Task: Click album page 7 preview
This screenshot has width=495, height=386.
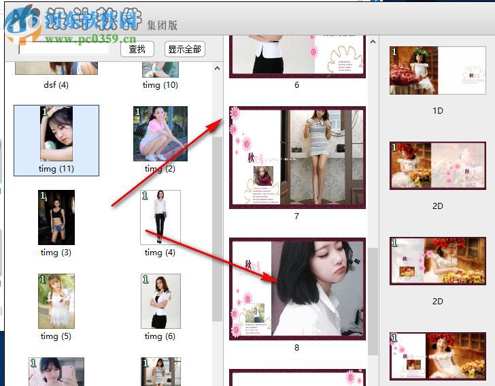Action: click(297, 157)
